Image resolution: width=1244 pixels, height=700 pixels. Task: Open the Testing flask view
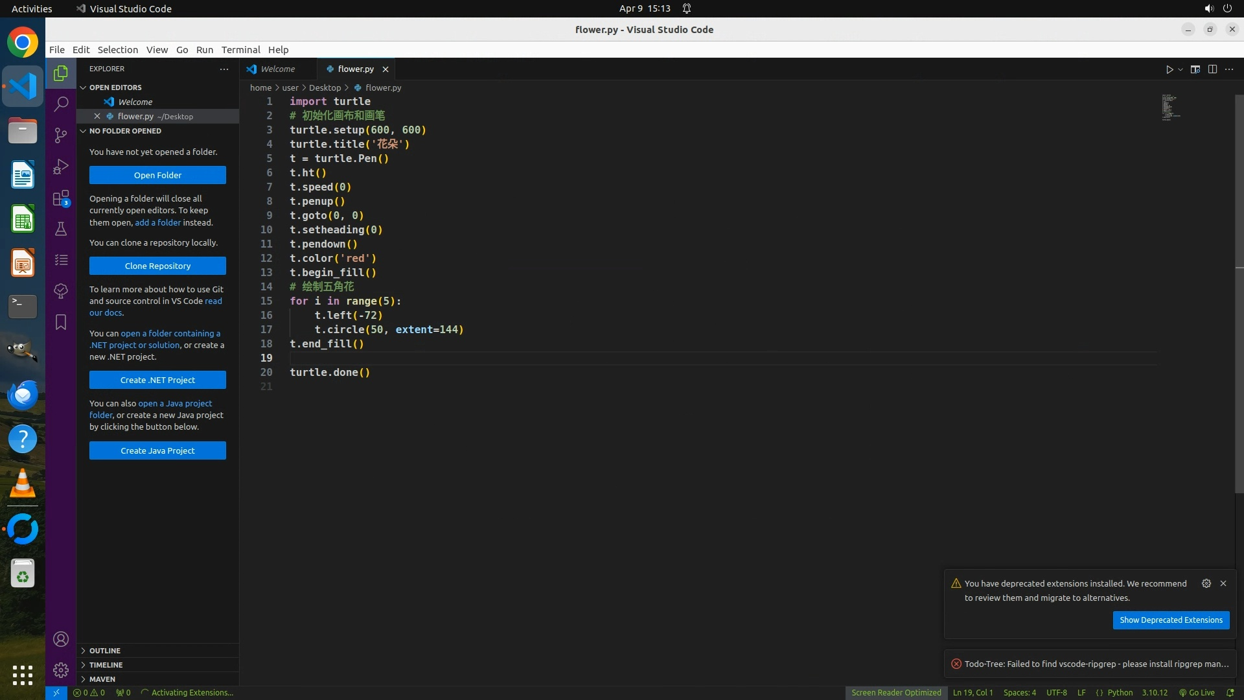pos(61,229)
